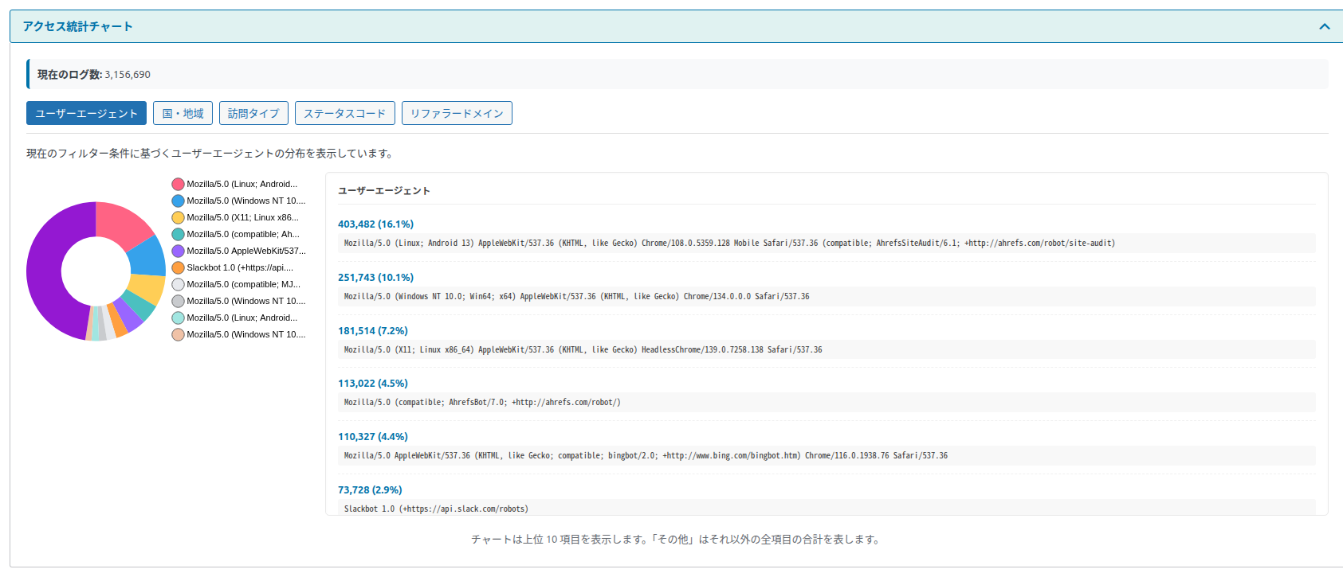Image resolution: width=1343 pixels, height=577 pixels.
Task: Click the "Mozilla/5.0 (compatible; MJ..." legend label
Action: tap(243, 284)
